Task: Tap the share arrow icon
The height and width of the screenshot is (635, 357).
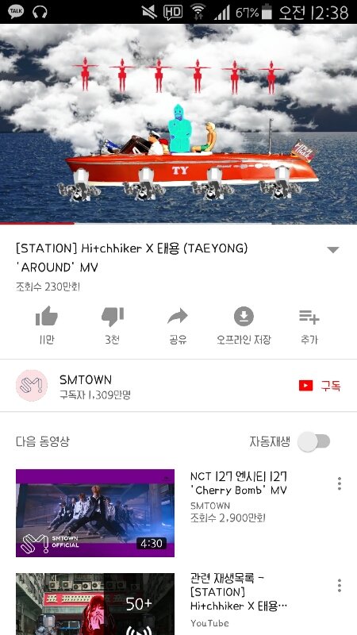Action: click(x=178, y=316)
